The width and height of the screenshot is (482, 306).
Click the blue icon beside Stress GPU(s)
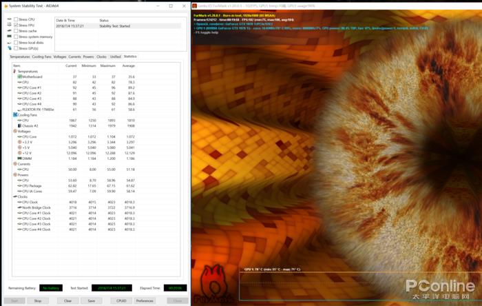9,48
